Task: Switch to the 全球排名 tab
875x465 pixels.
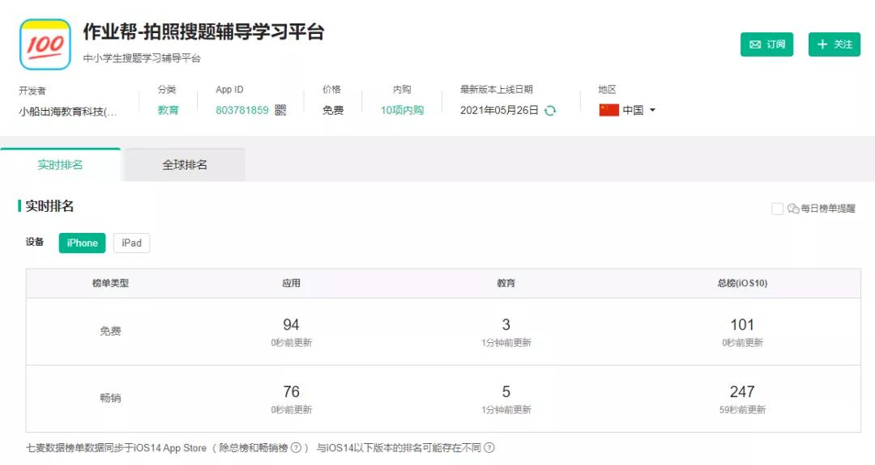Action: 185,165
